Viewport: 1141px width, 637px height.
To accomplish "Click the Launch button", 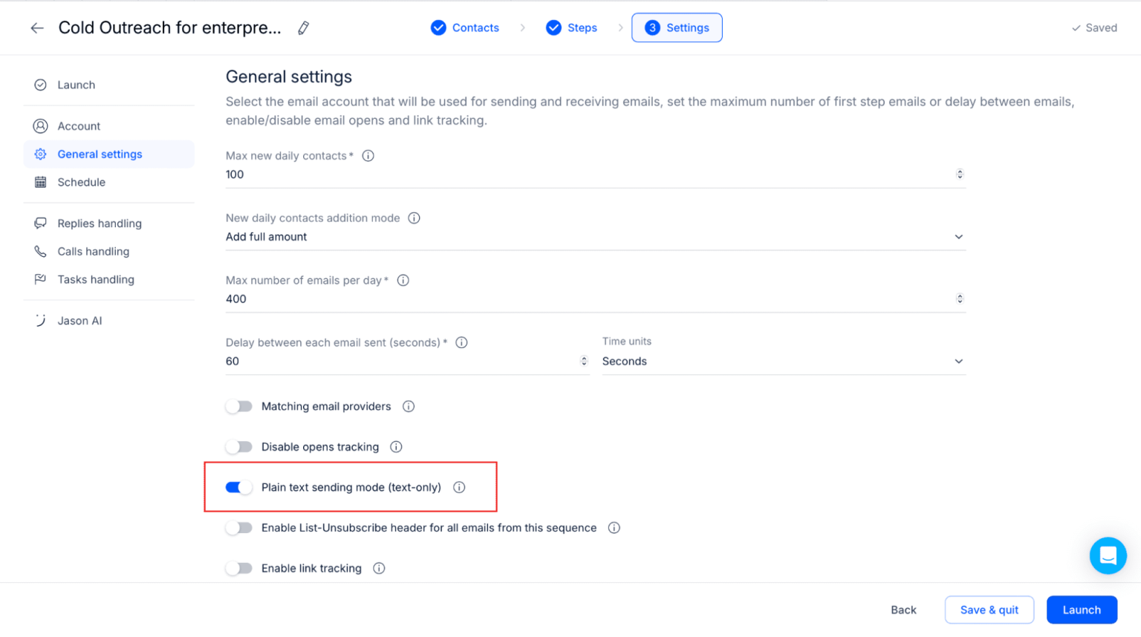I will (1082, 610).
